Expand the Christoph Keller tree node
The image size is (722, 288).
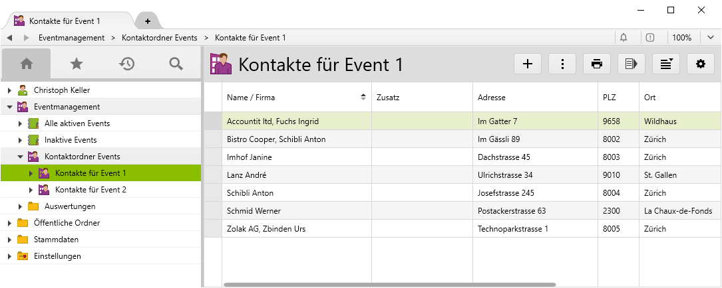[9, 90]
